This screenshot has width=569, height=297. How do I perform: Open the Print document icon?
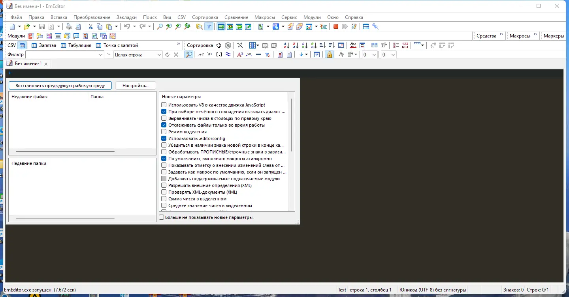68,26
